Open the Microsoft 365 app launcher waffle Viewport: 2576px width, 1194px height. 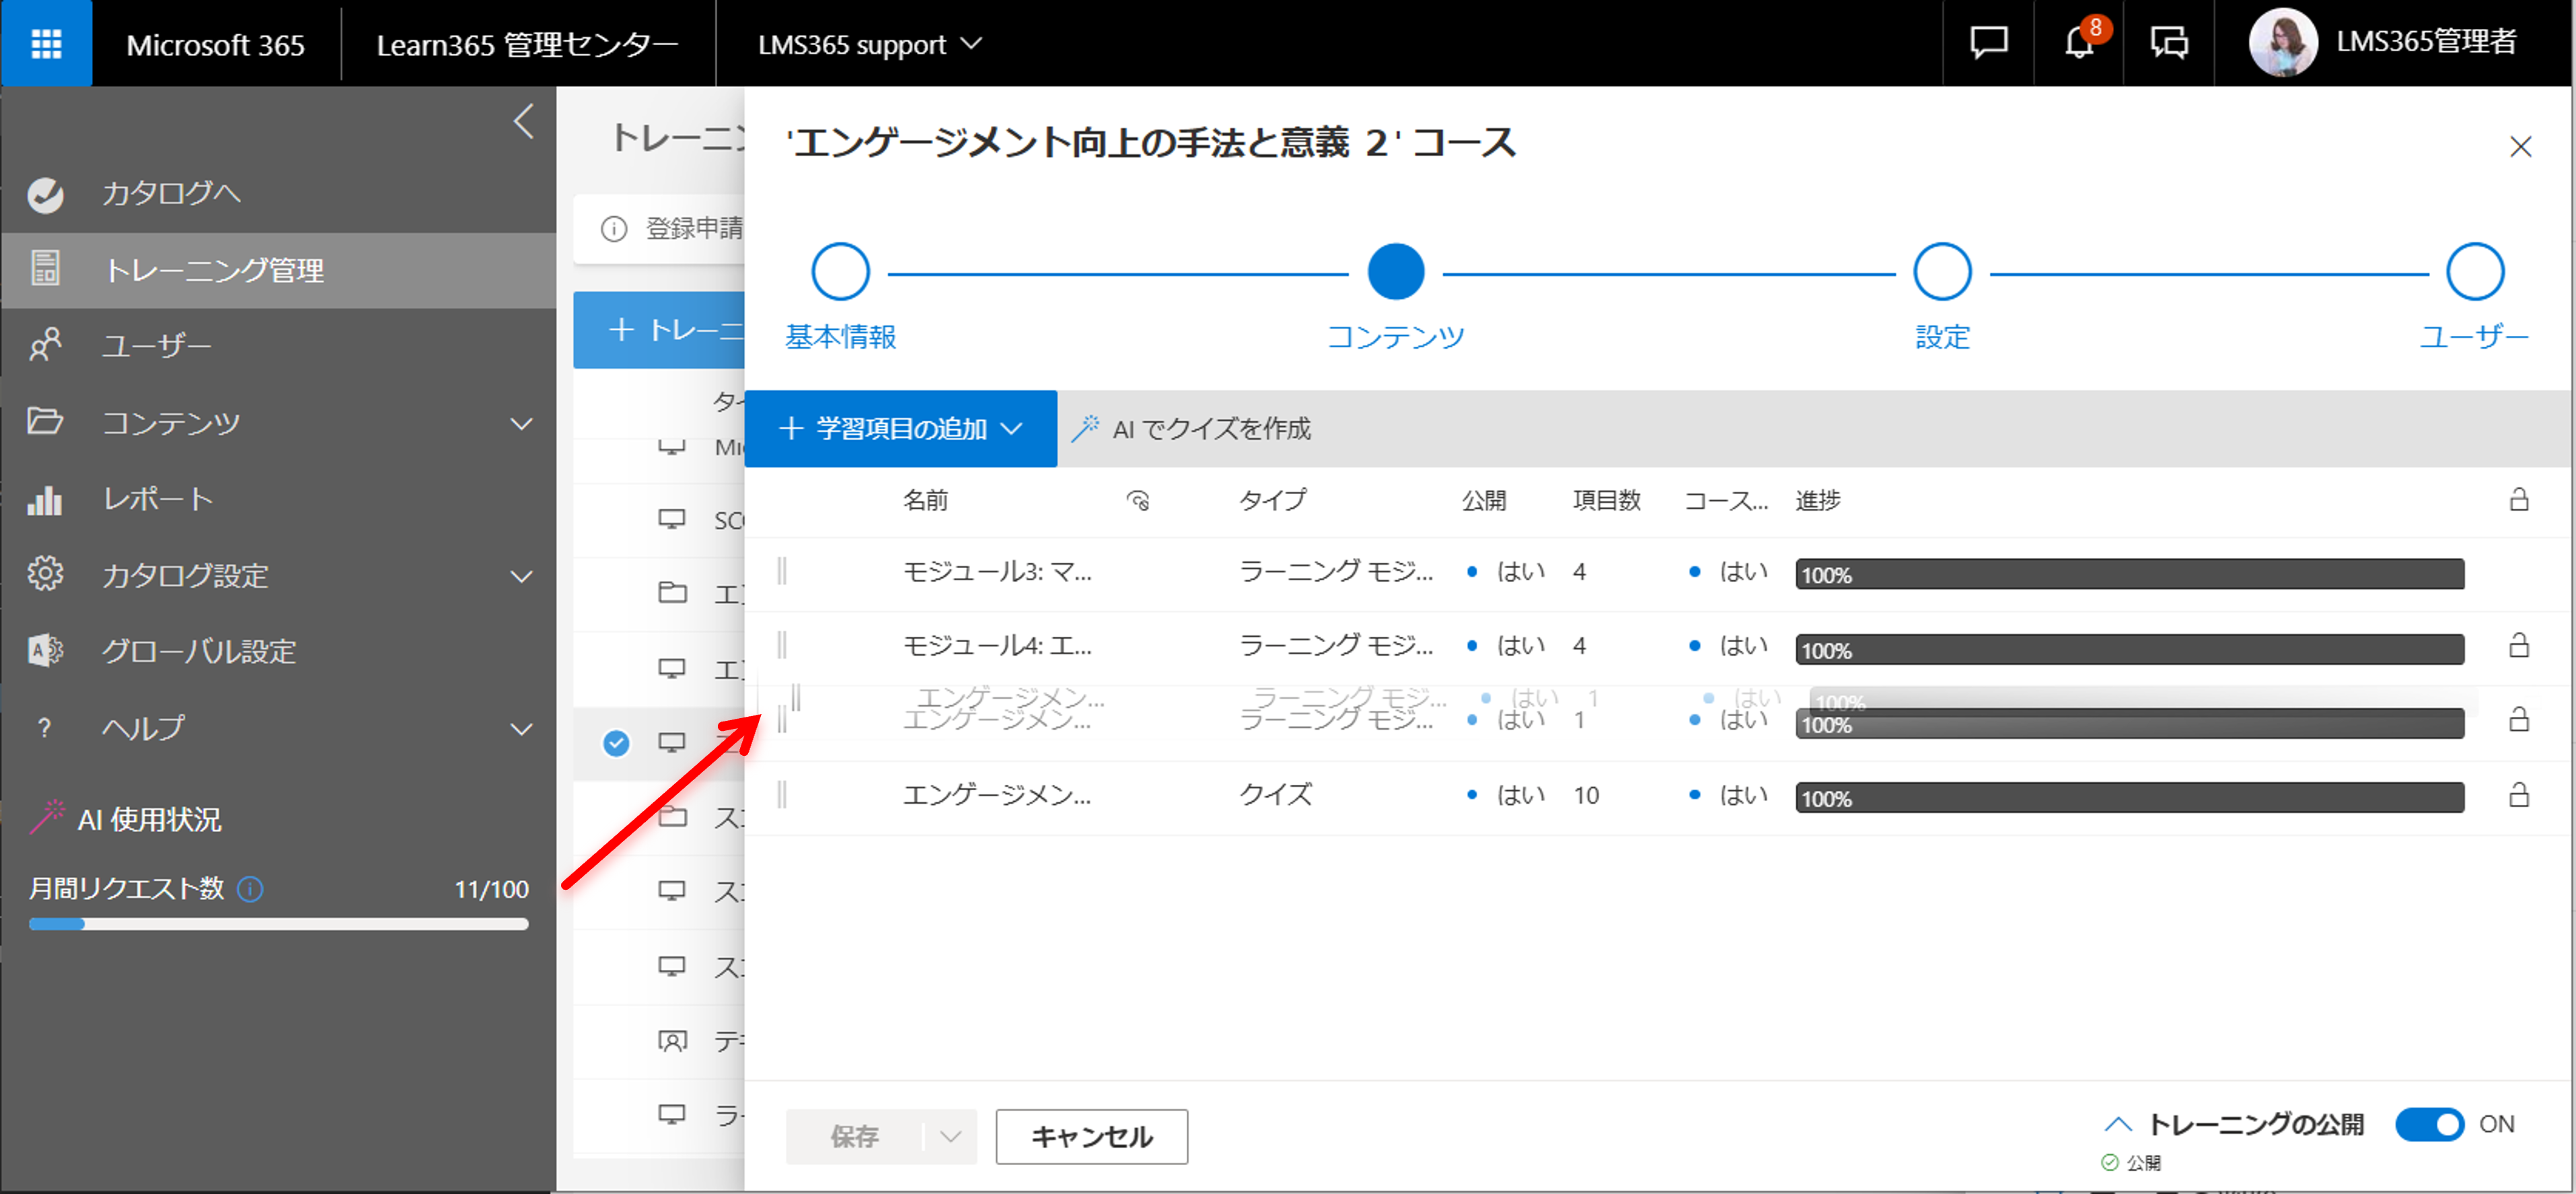click(46, 43)
